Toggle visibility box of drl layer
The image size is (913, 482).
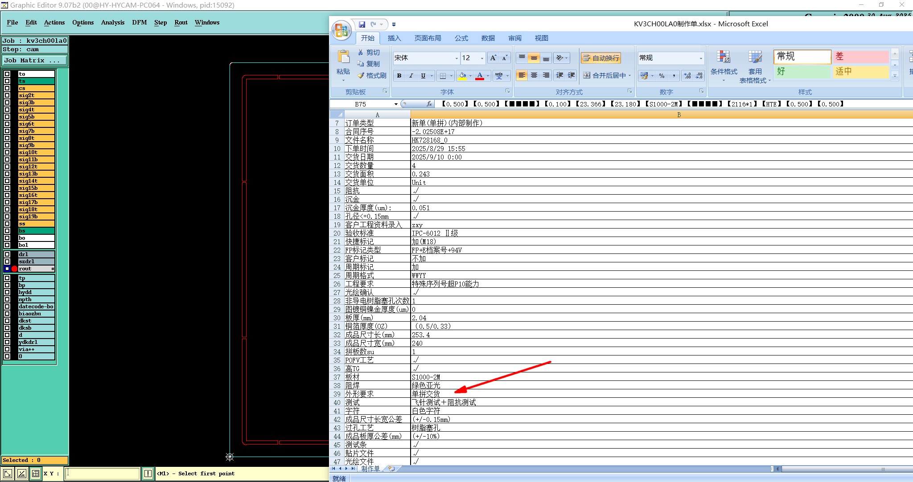point(7,254)
